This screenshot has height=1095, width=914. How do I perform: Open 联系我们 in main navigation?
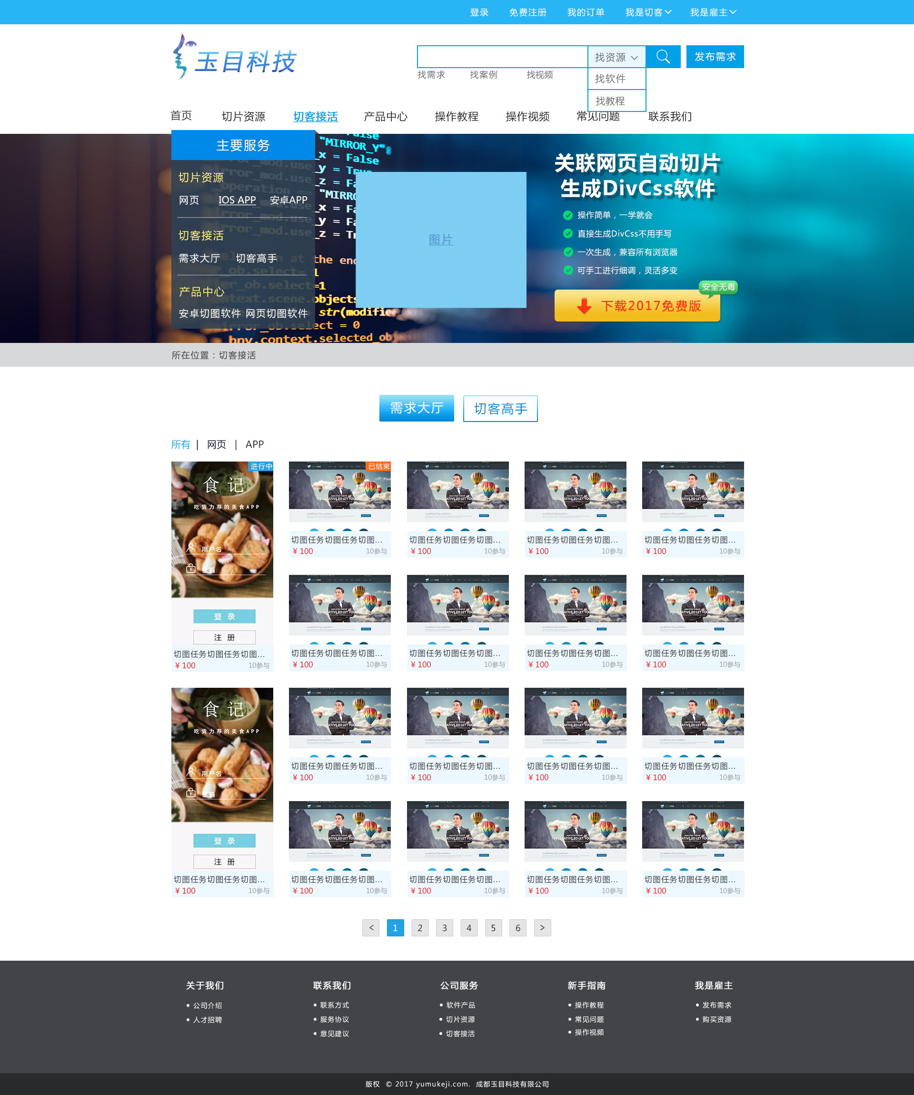pyautogui.click(x=670, y=116)
